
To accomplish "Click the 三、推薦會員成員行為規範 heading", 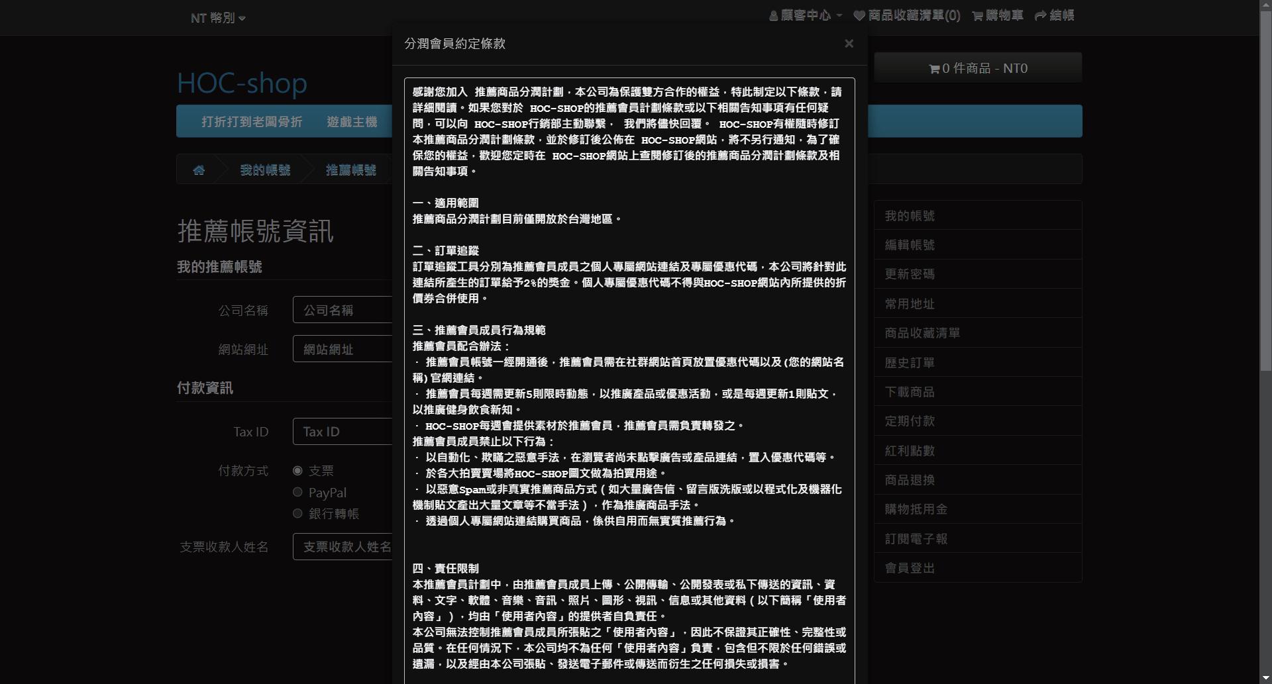I will (479, 330).
